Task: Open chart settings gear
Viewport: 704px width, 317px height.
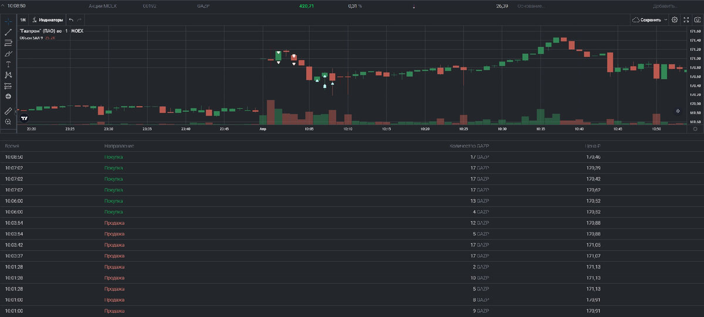Action: tap(675, 19)
